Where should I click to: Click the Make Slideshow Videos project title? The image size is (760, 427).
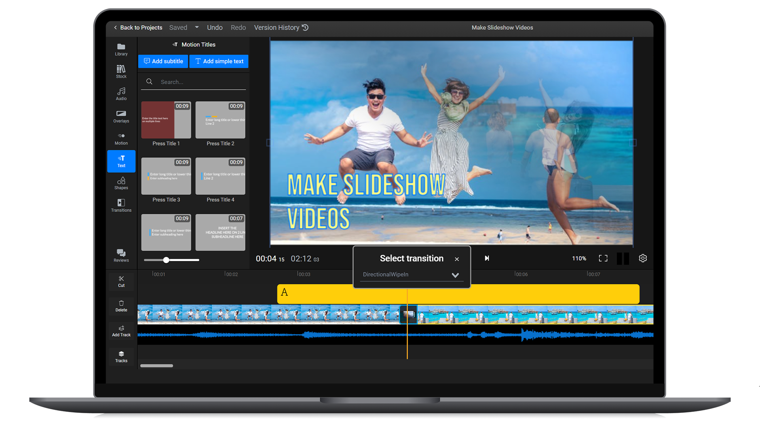502,27
